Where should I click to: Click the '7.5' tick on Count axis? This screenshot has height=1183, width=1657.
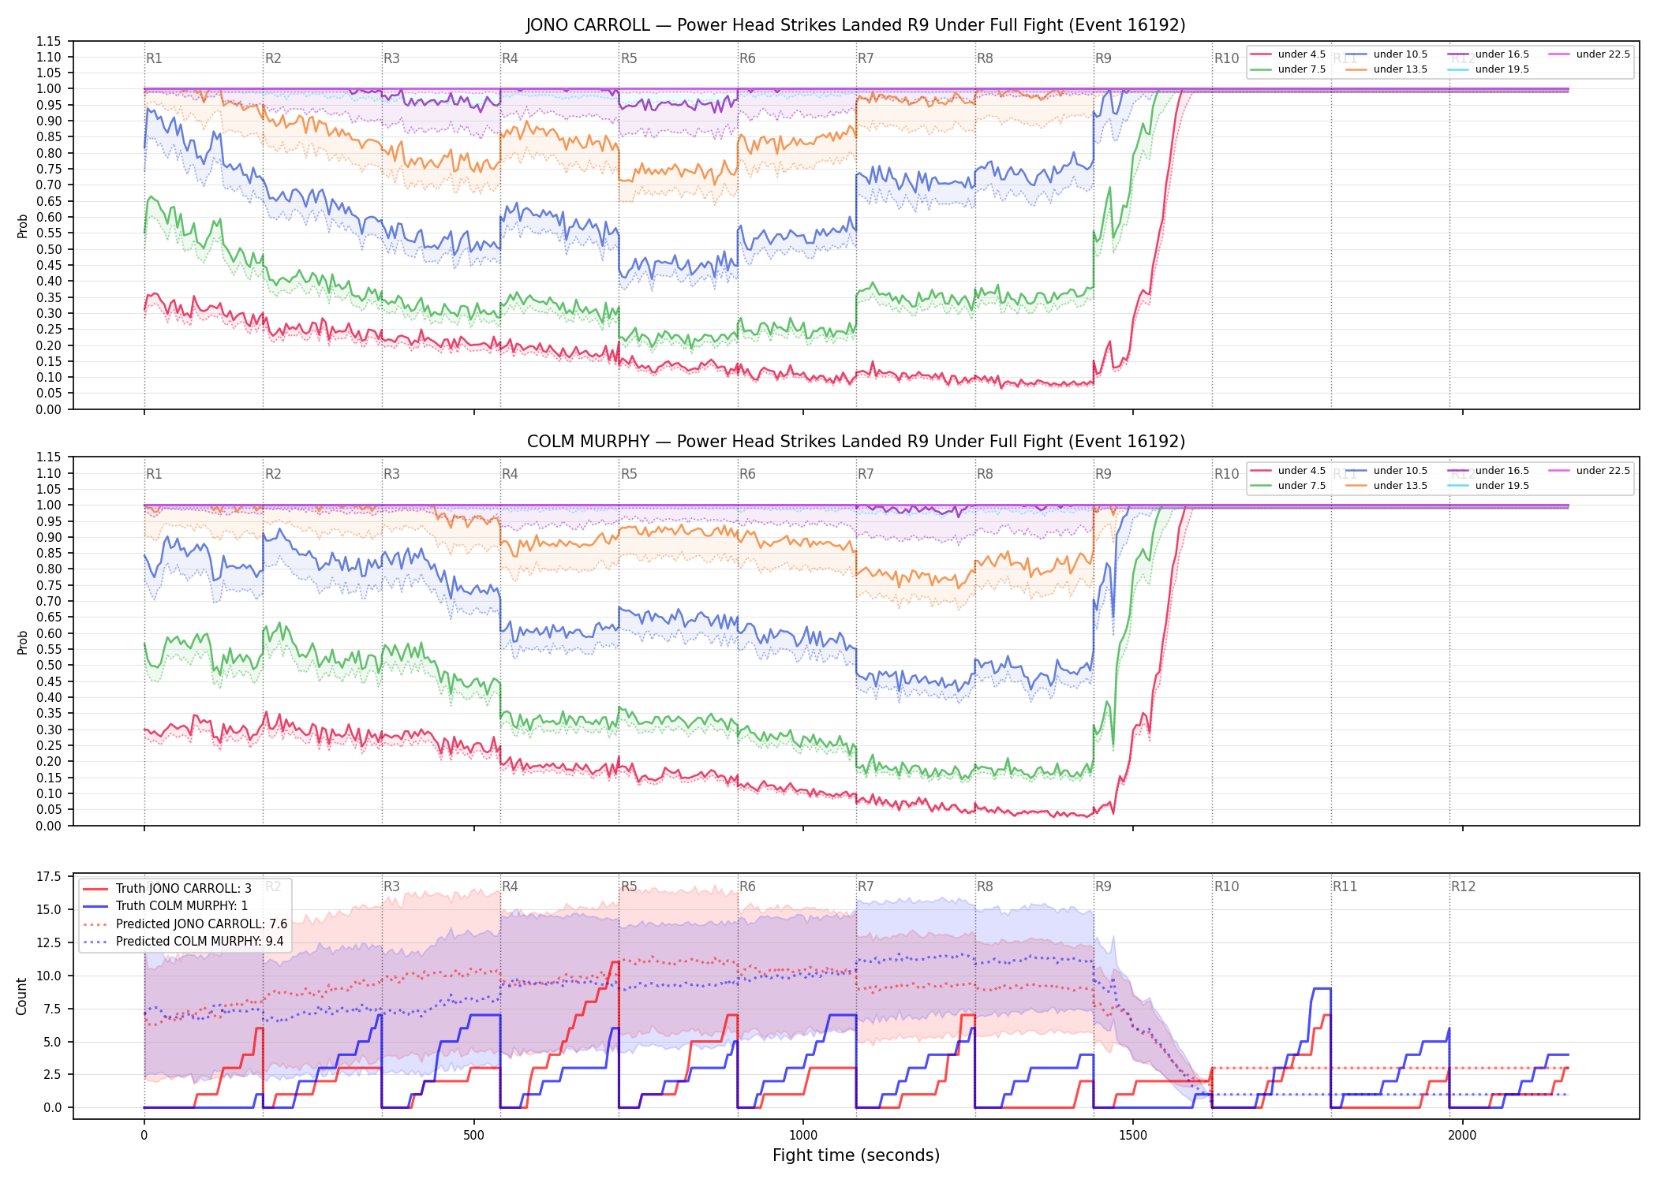tap(52, 1009)
